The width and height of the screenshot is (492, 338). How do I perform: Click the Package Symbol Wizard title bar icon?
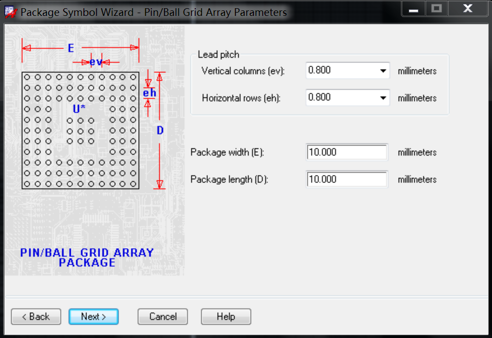tap(10, 12)
